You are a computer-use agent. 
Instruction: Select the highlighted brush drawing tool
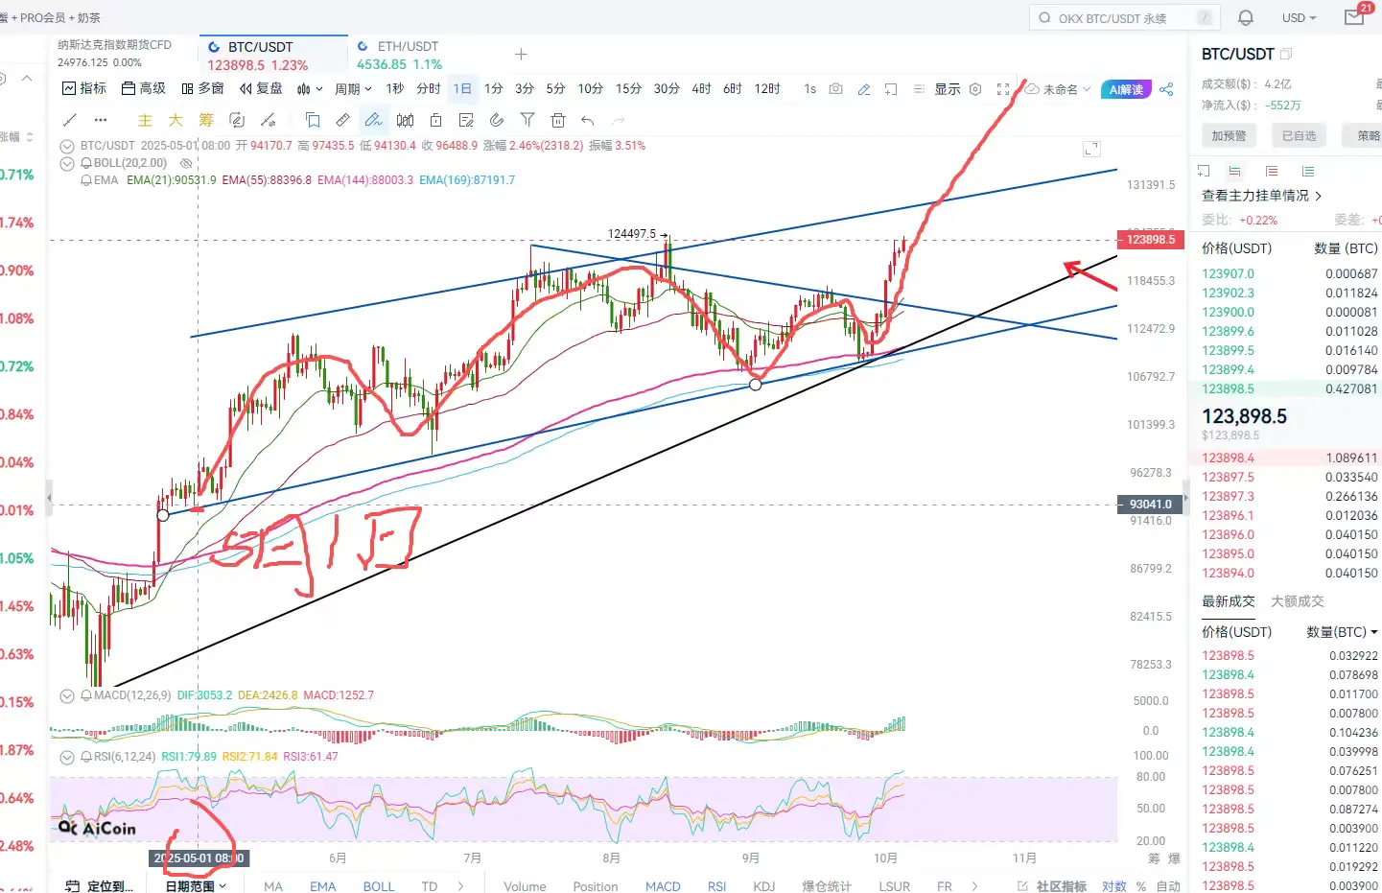coord(373,120)
